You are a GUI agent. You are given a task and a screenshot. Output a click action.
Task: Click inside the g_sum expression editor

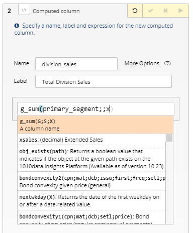coord(95,109)
